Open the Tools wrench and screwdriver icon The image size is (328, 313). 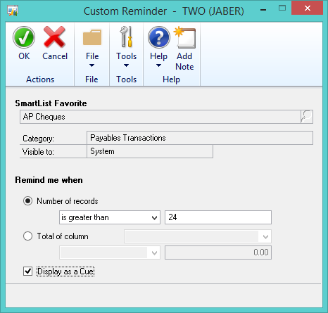point(126,37)
